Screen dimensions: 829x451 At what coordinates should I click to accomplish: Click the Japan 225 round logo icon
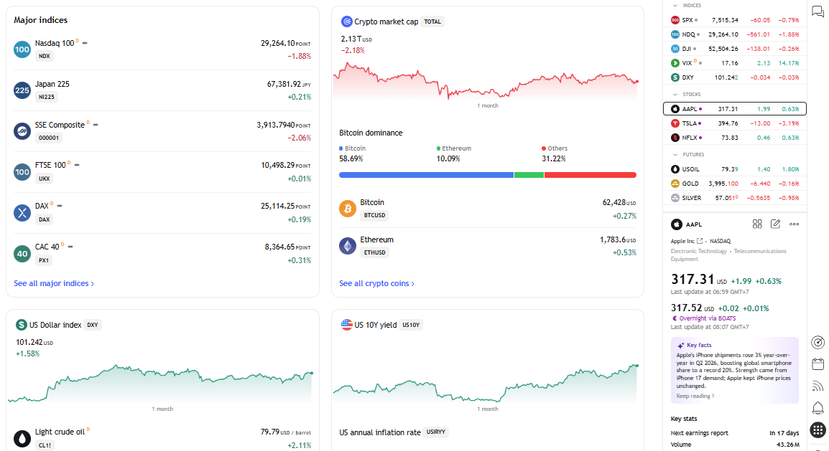(x=22, y=90)
